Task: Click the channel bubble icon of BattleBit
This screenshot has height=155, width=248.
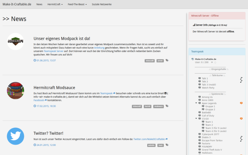Action: [x=200, y=112]
